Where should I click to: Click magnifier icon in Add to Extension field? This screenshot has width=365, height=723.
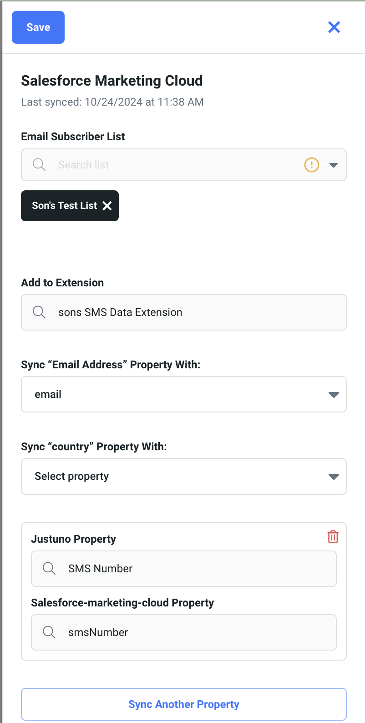pos(40,312)
